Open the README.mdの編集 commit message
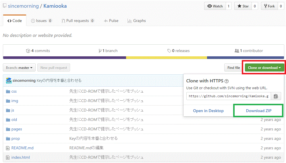Screen dimensions: 286x163 coord(86,148)
